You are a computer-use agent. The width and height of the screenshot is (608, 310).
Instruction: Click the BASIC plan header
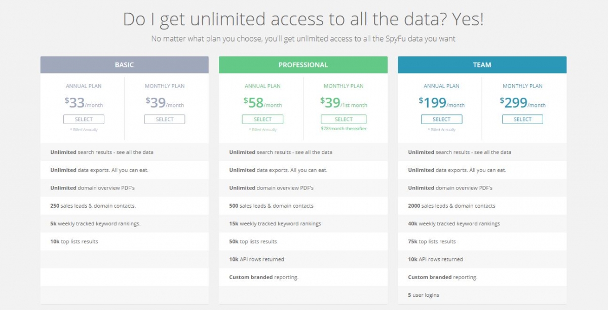point(124,65)
